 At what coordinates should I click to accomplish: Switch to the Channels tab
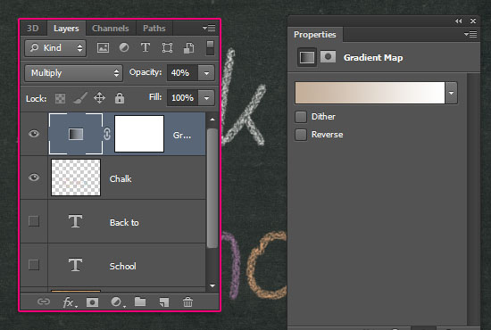(111, 29)
